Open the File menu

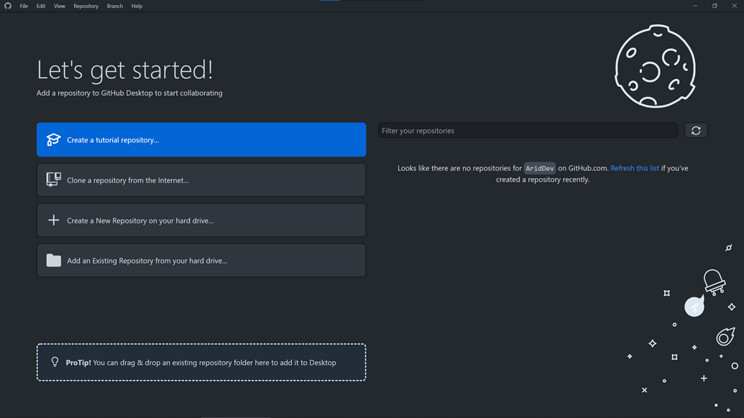[24, 6]
